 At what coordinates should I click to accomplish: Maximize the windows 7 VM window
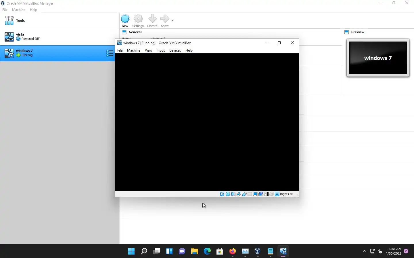tap(279, 43)
